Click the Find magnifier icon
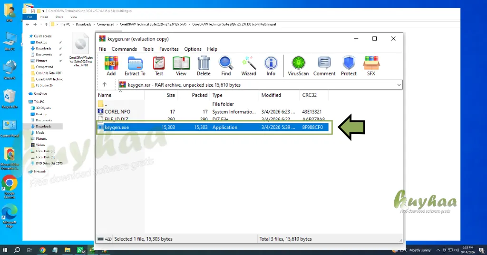487x255 pixels. (x=226, y=66)
